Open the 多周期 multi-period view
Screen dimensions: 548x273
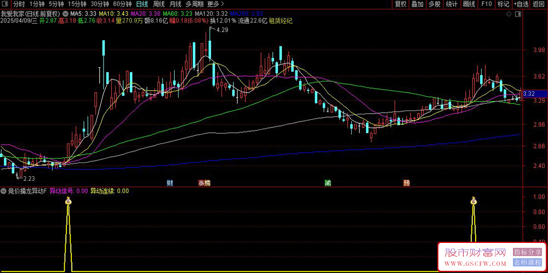click(193, 4)
